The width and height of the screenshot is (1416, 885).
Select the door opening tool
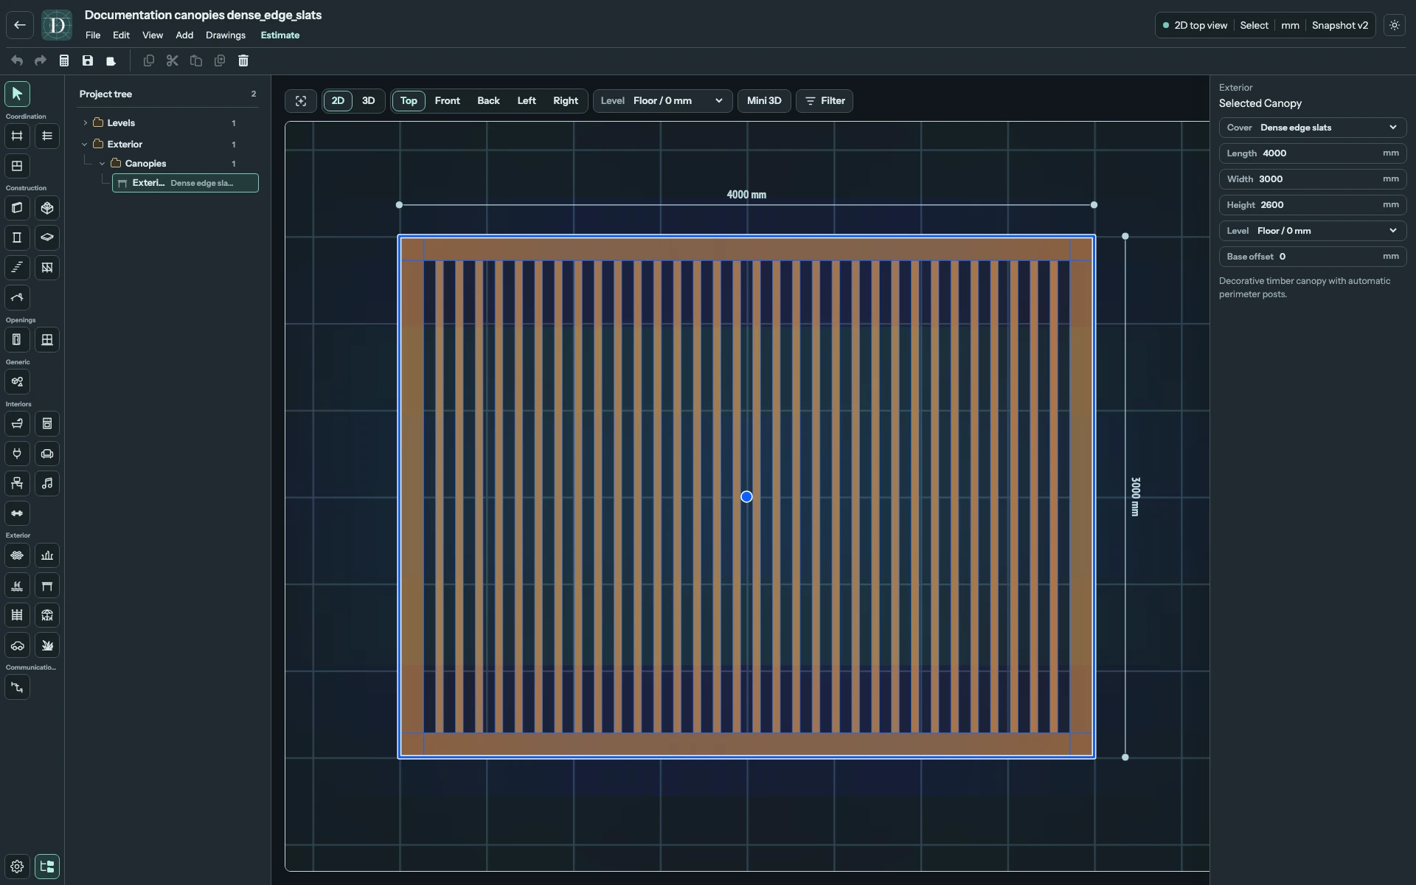pos(17,340)
